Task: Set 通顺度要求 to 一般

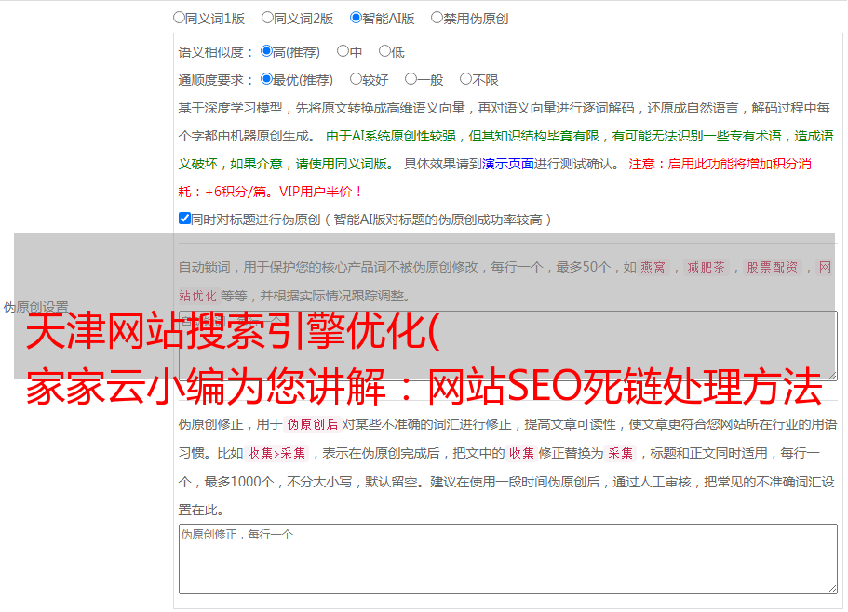Action: pyautogui.click(x=411, y=79)
